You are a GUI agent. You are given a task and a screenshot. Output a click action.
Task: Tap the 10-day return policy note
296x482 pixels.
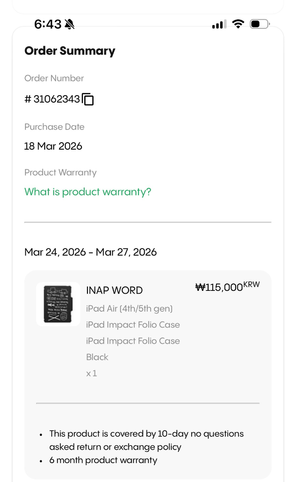click(146, 440)
